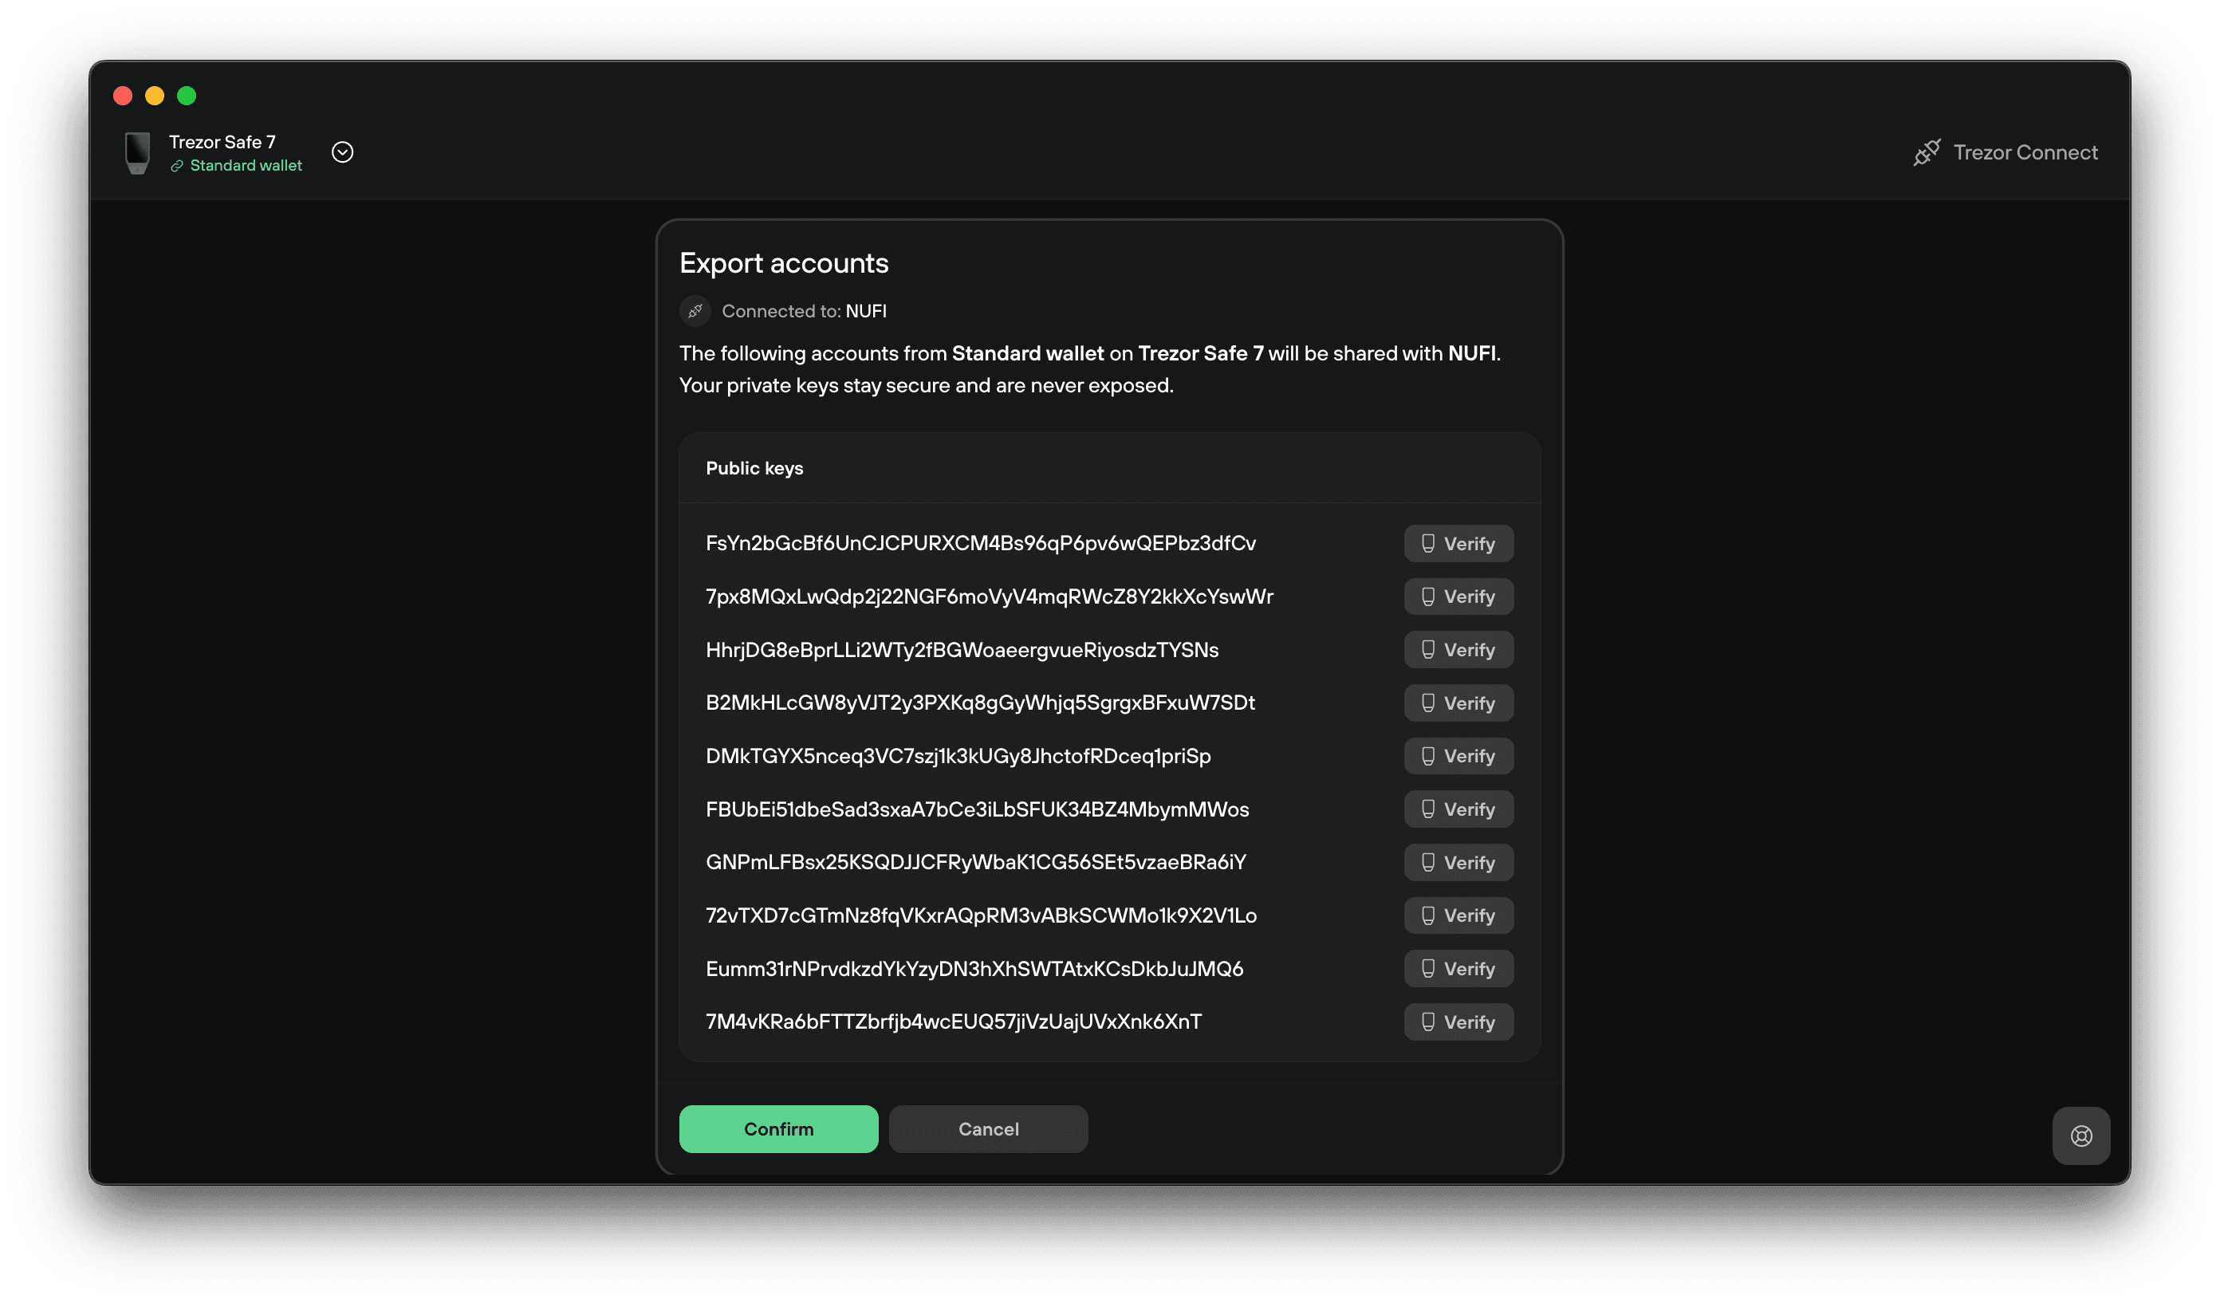Screen dimensions: 2220x1303
Task: Select public key text FsYn2bGcBf6UnCJCPURXCM4Bs96qP6pv6wQEPbz3dfCv
Action: point(981,544)
